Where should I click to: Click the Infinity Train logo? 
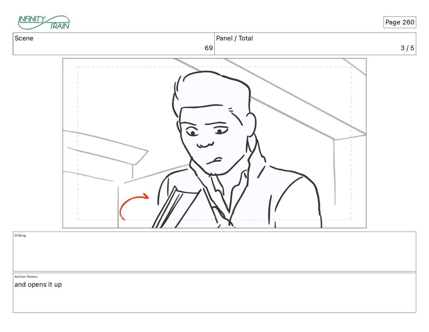pos(44,23)
